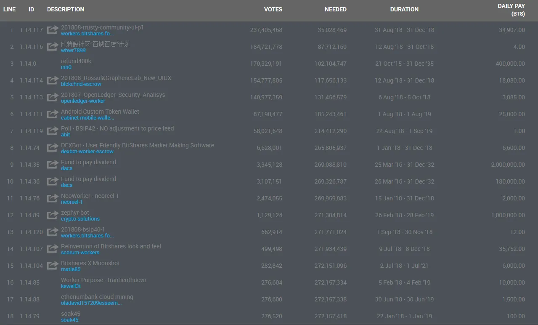
Task: Select refund400k worker description
Action: [x=76, y=61]
